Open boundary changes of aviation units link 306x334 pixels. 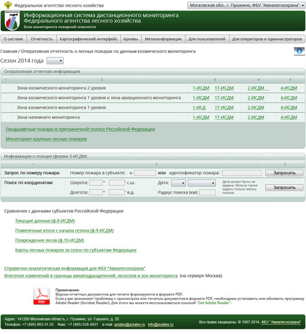click(91, 276)
